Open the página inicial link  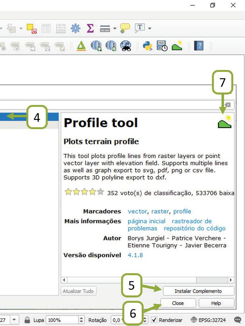pyautogui.click(x=146, y=221)
